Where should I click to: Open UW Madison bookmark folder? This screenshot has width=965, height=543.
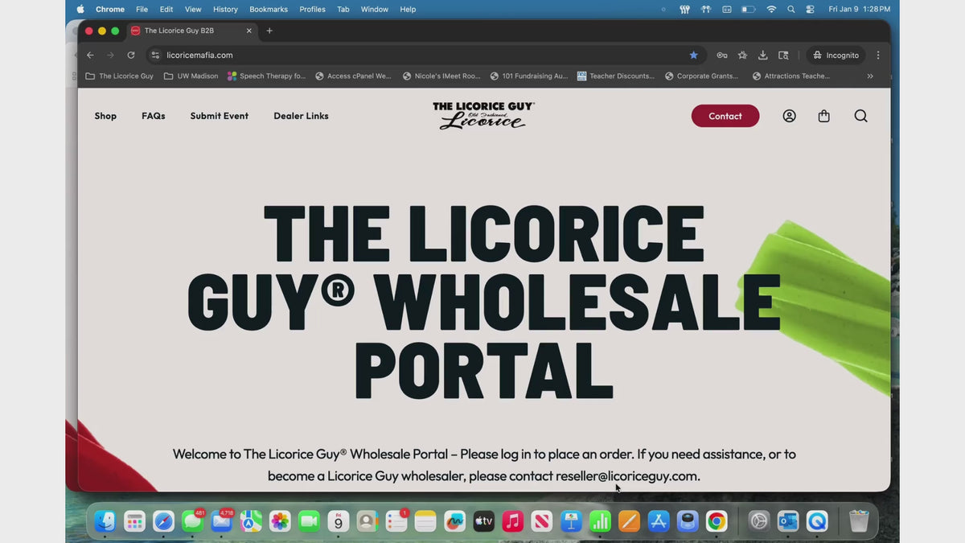pos(191,76)
